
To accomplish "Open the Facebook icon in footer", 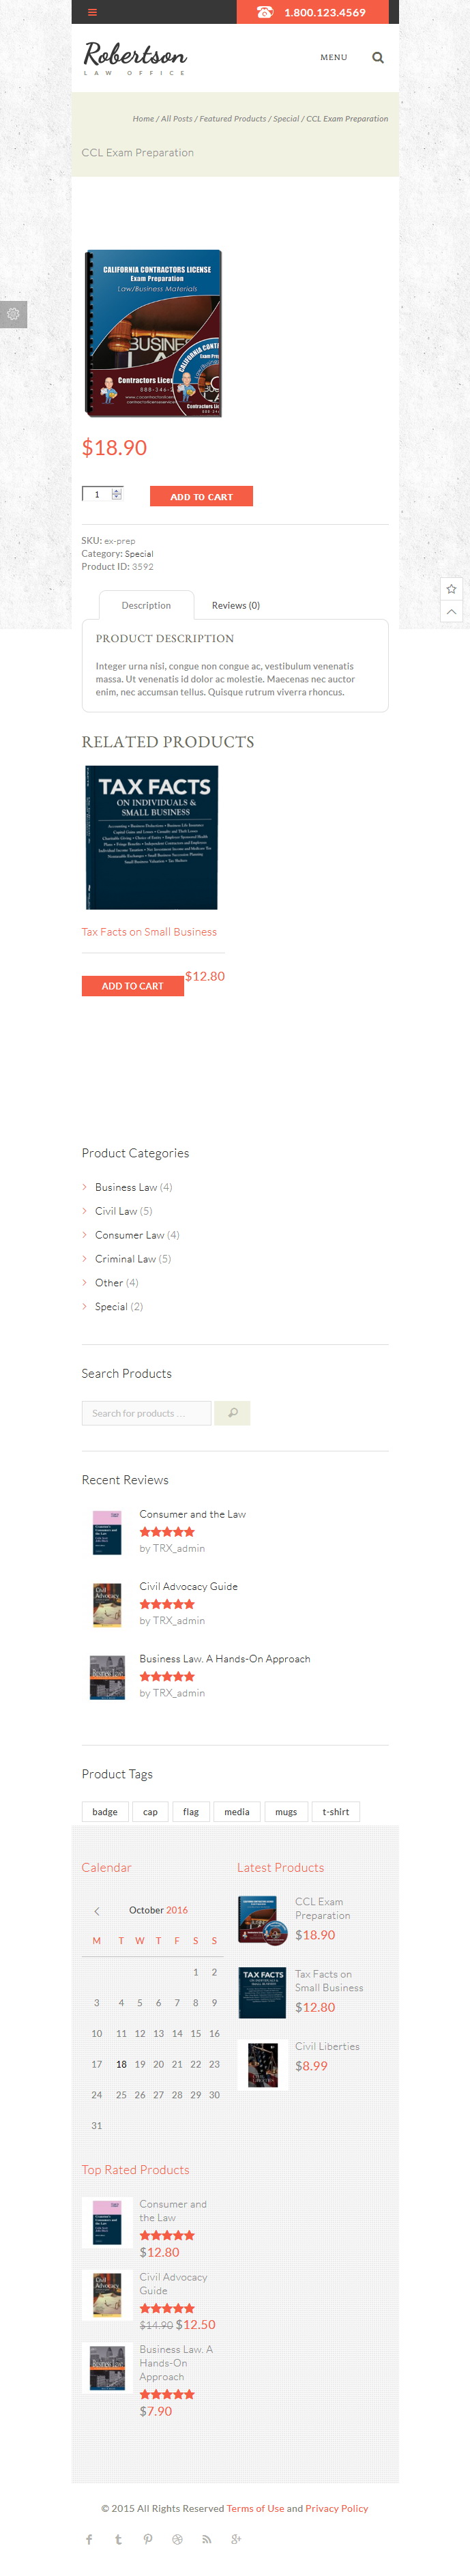I will point(89,2539).
